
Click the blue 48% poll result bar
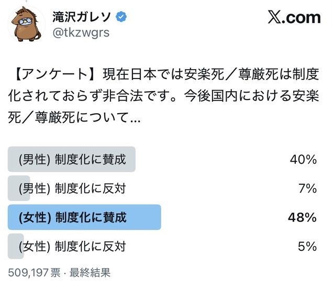84,217
